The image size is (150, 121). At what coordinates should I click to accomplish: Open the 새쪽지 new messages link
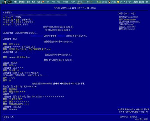pyautogui.click(x=89, y=2)
